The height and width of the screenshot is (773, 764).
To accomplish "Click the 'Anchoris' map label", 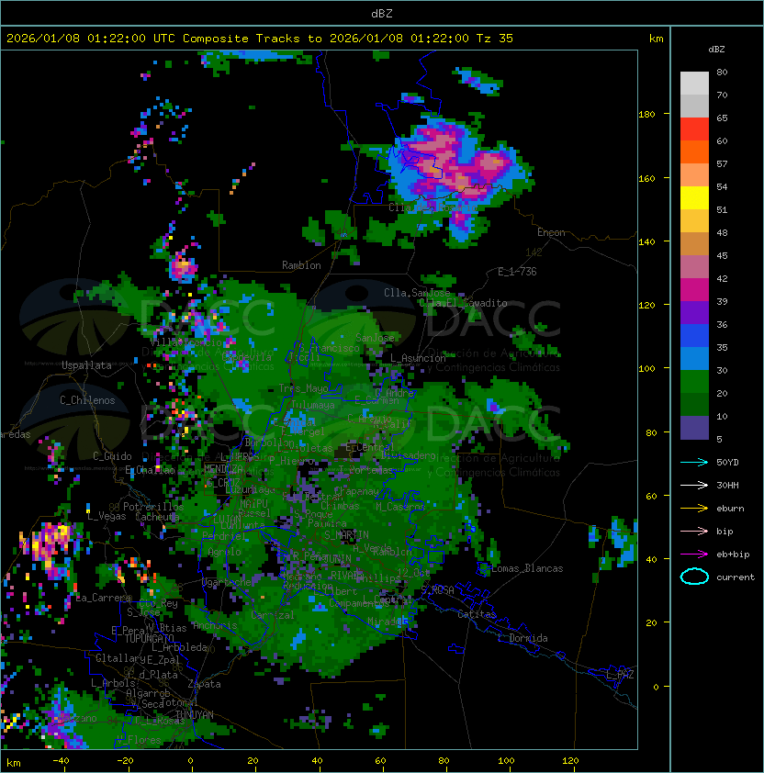I will [x=215, y=625].
